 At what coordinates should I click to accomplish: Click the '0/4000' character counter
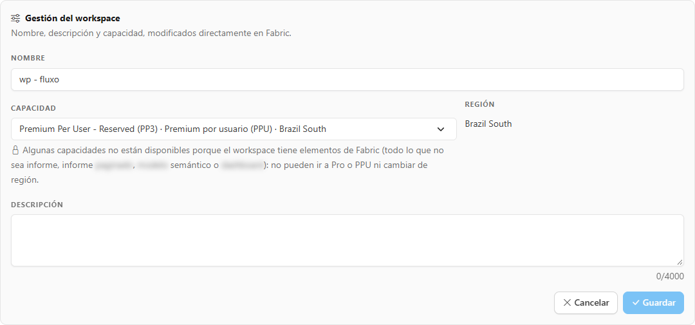pos(670,276)
